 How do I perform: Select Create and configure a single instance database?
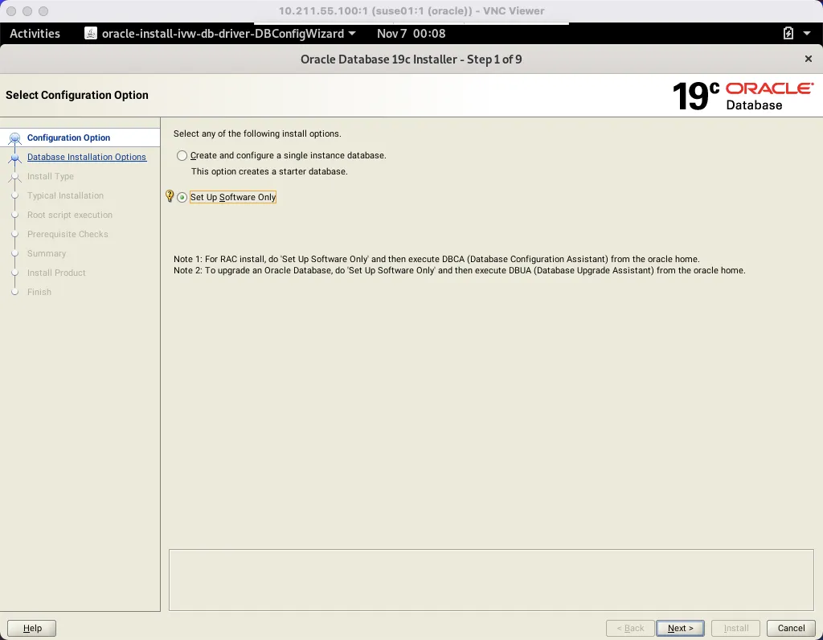182,155
